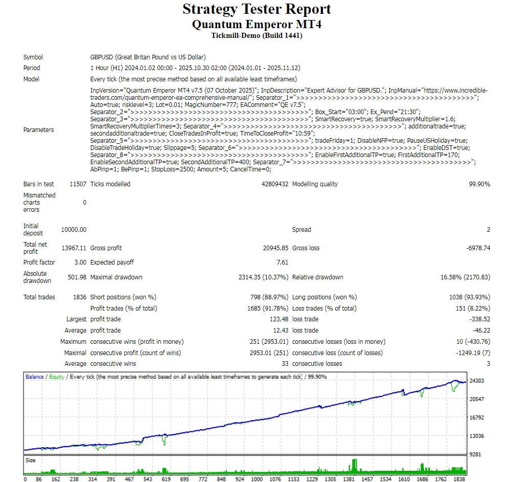Screen dimensions: 511x482
Task: Click the green Equity legend label
Action: 57,377
